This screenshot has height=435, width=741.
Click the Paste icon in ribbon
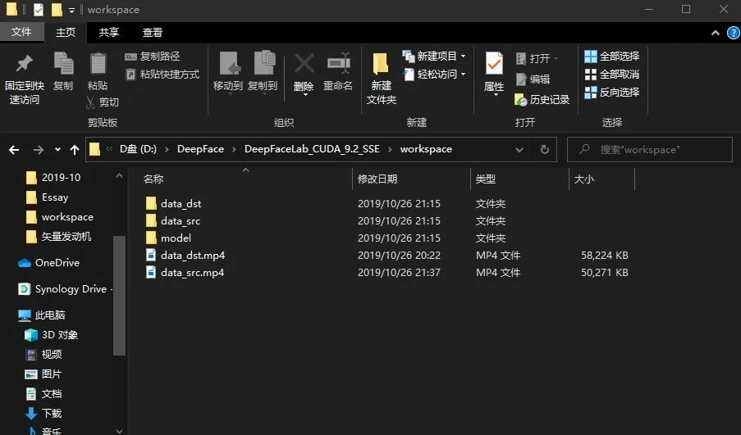tap(98, 66)
